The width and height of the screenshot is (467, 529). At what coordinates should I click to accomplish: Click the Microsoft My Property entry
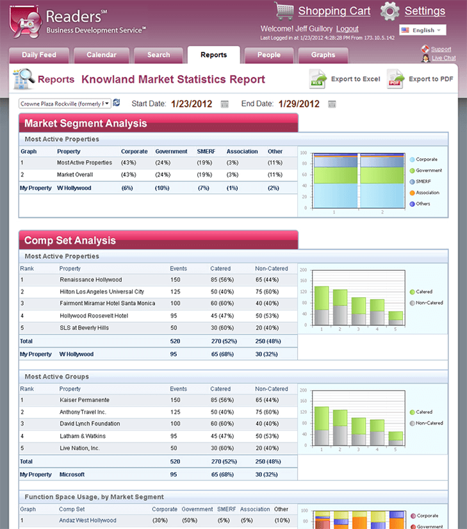coord(72,475)
